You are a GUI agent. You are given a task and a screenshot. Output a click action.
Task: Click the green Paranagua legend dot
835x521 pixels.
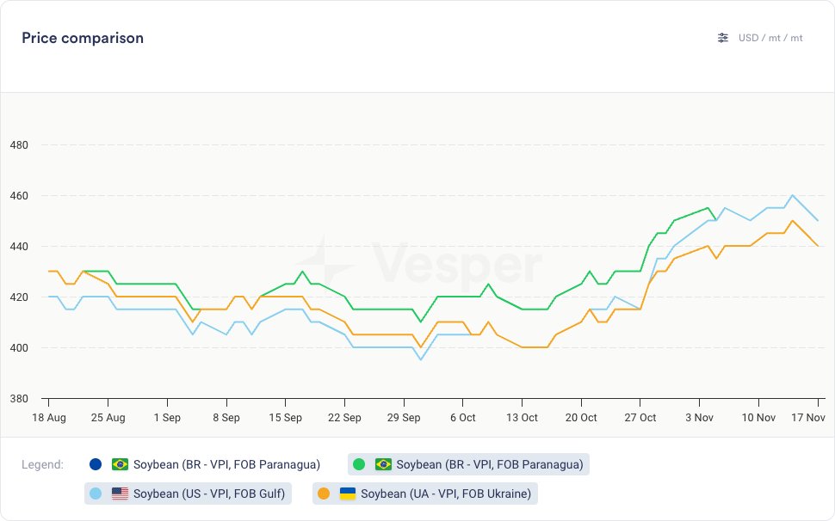click(x=359, y=464)
